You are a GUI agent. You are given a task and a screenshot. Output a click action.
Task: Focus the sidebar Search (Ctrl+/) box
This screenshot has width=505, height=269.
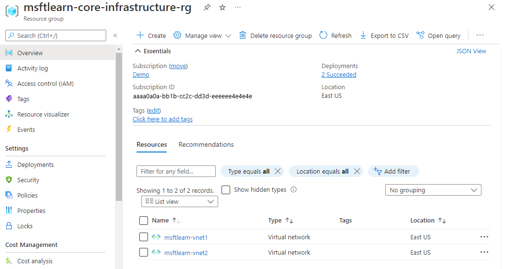pos(56,35)
